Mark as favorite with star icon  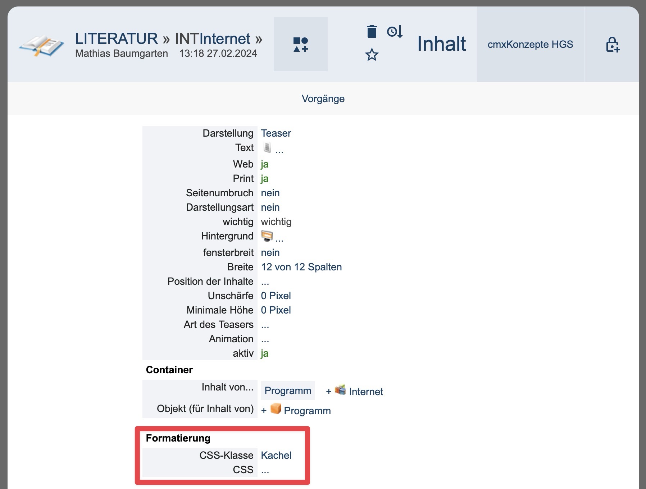tap(372, 55)
